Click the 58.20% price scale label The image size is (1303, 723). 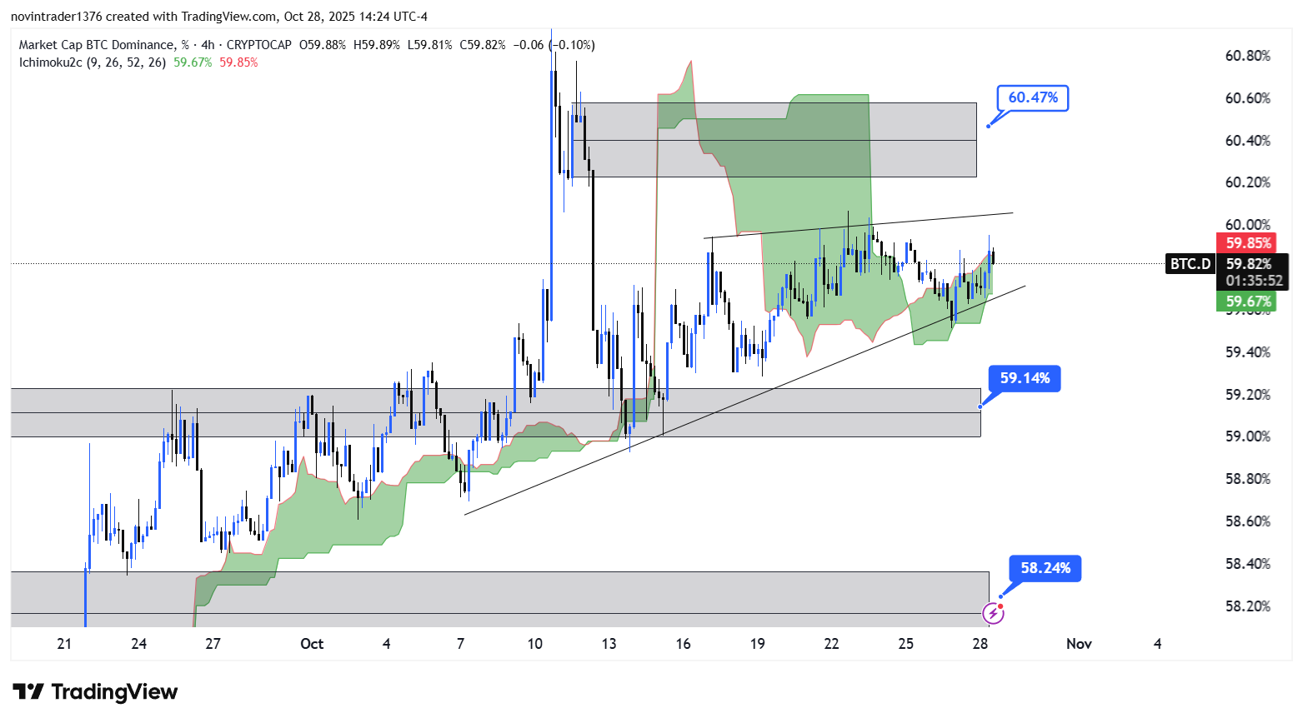(x=1247, y=606)
